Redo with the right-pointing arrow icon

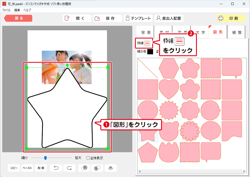click(x=69, y=168)
